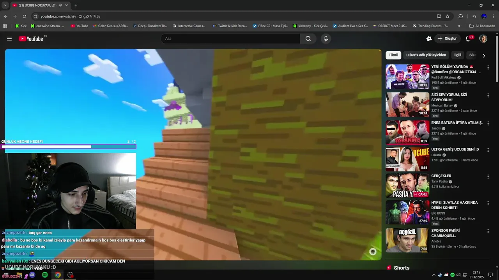The width and height of the screenshot is (499, 280).
Task: Open YouTube notifications bell
Action: [469, 38]
